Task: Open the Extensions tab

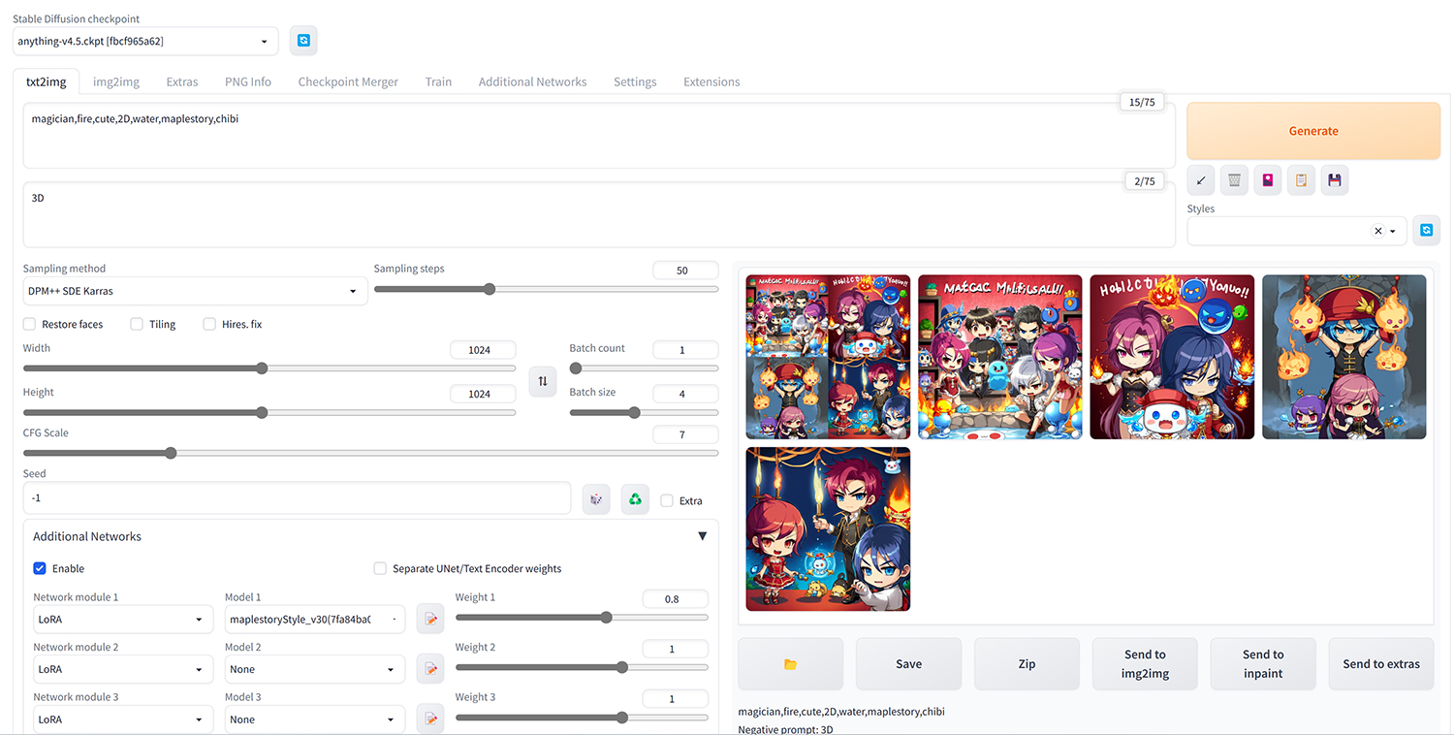Action: click(x=711, y=81)
